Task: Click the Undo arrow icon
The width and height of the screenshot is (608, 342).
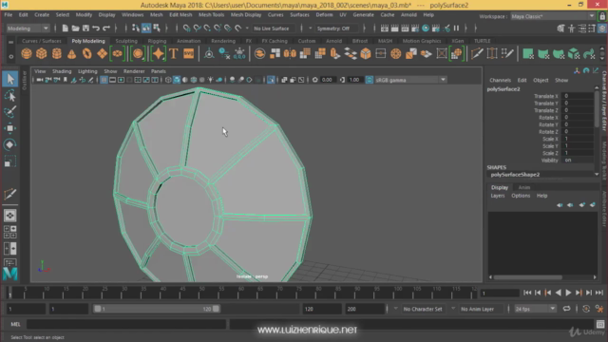Action: [96, 28]
